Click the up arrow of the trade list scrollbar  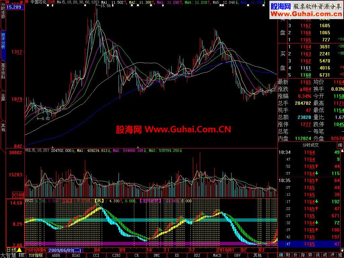pos(342,151)
